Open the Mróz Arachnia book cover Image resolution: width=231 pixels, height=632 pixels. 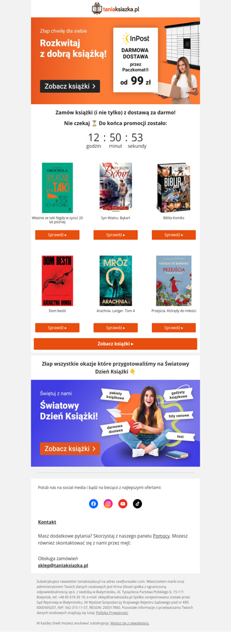click(115, 280)
